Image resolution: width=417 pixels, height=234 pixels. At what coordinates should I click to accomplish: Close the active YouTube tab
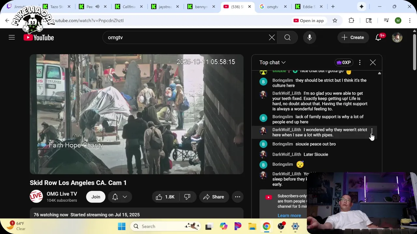[x=249, y=6]
